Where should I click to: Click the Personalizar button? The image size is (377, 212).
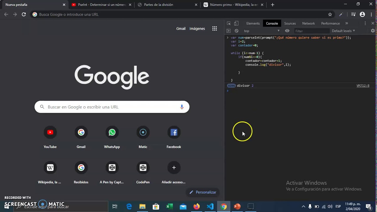point(203,192)
